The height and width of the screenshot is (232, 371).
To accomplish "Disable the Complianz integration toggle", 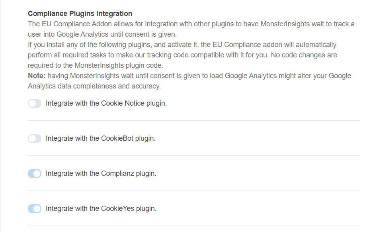I will pos(34,173).
